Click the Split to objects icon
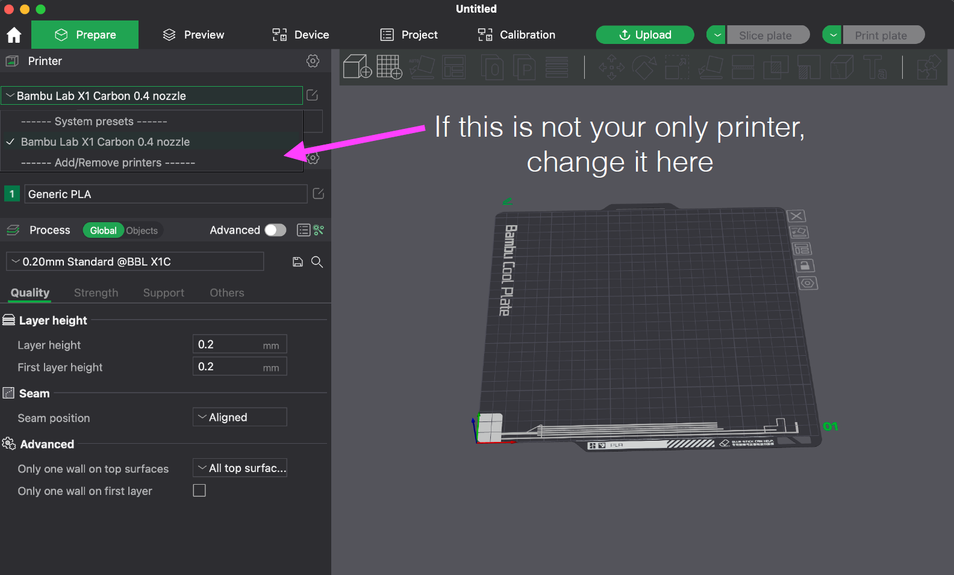Screen dimensions: 954x575 click(493, 67)
